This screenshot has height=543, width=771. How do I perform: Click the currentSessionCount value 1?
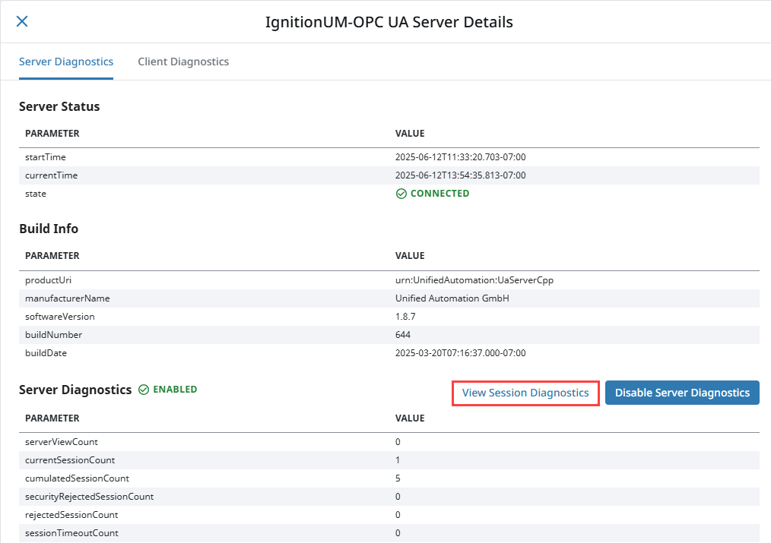[x=398, y=460]
